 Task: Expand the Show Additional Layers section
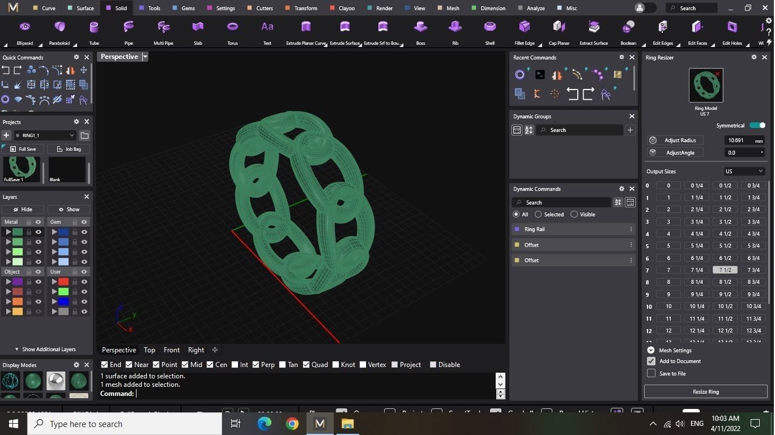click(45, 349)
